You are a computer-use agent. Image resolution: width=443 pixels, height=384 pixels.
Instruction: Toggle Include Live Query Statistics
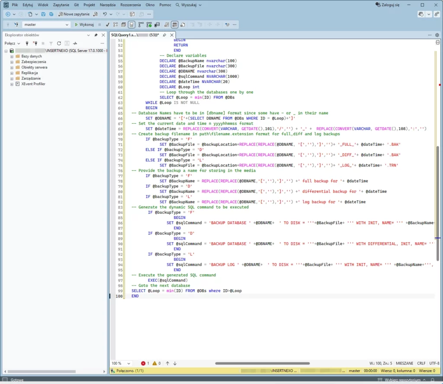coord(149,25)
